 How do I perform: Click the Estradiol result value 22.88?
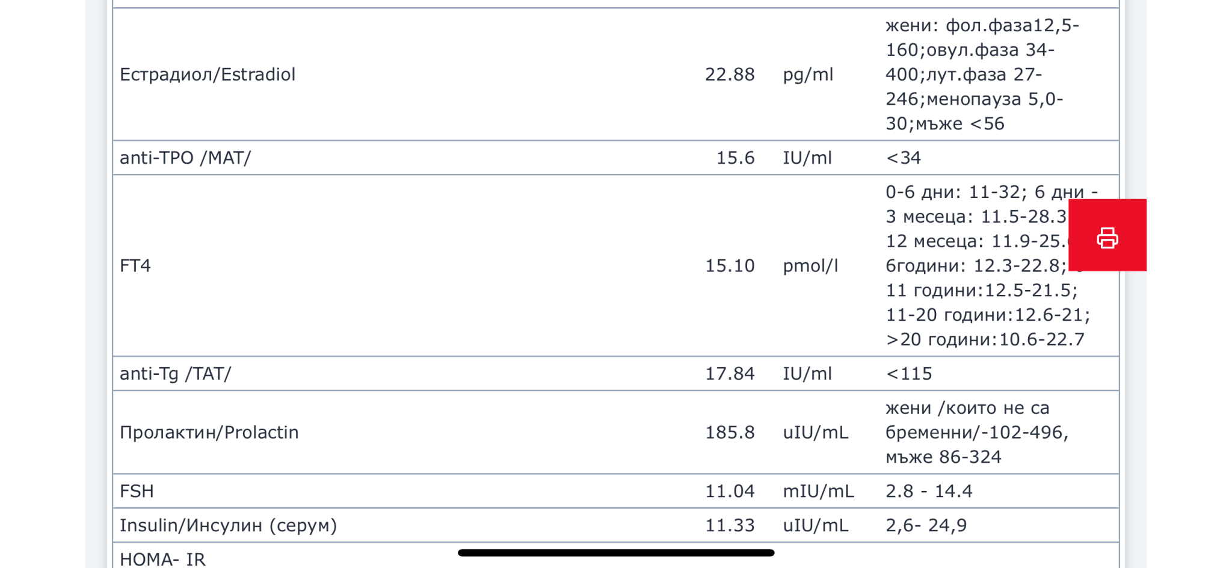[729, 75]
